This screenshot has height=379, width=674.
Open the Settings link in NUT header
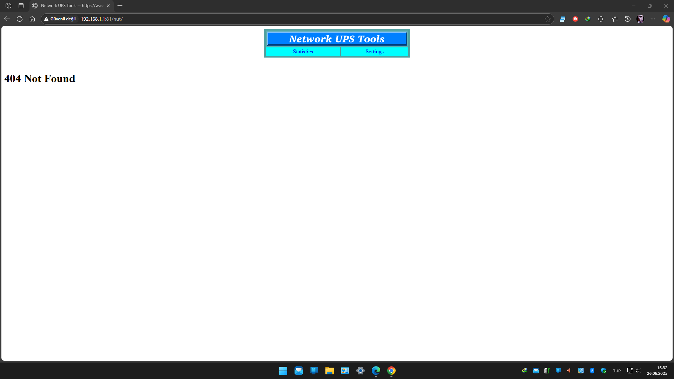click(375, 52)
